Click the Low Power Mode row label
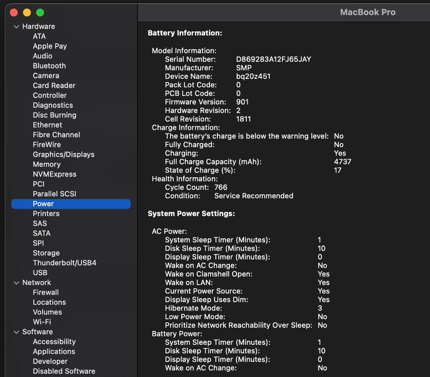 coord(195,317)
